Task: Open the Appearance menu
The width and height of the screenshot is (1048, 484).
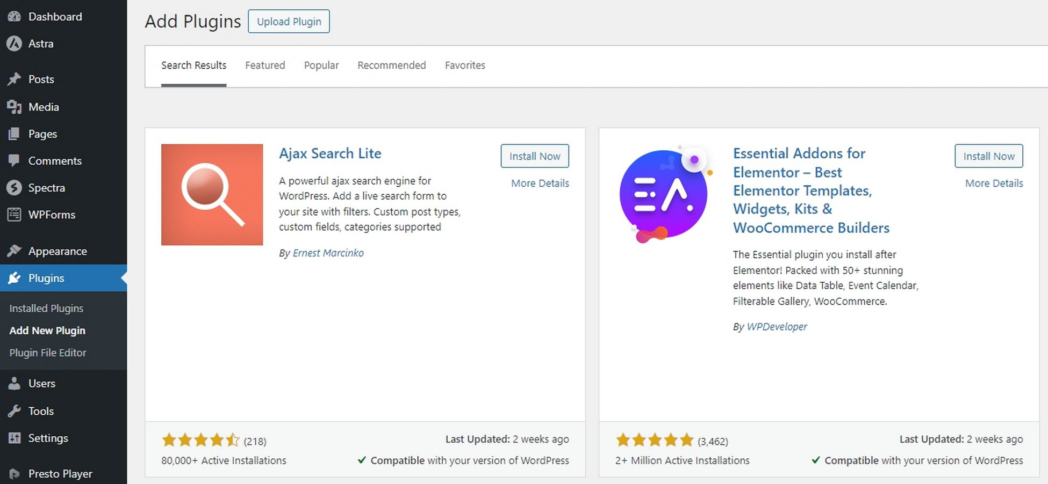Action: pos(63,251)
